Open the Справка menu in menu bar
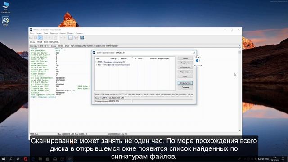This screenshot has height=162, width=288. pyautogui.click(x=79, y=33)
